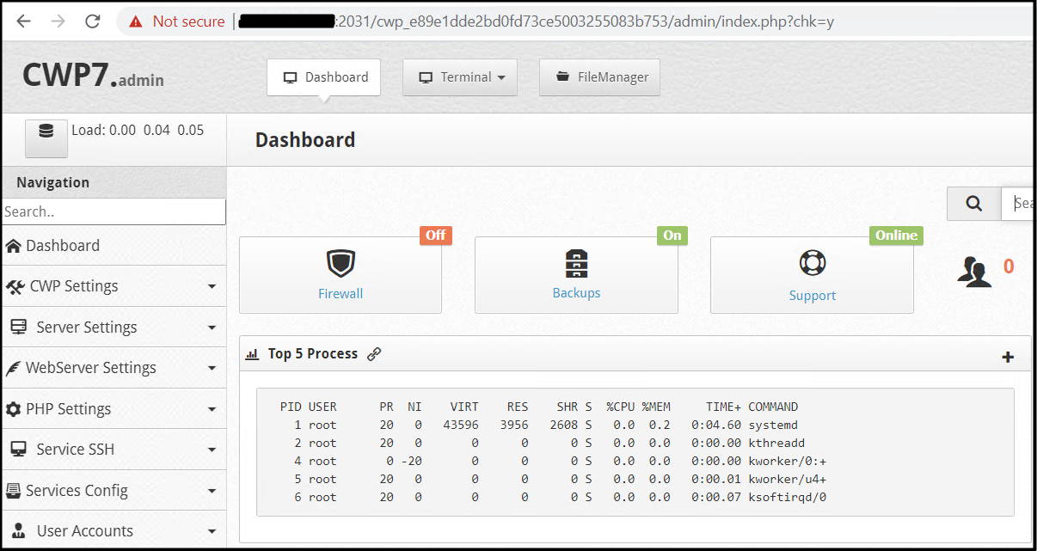1037x551 pixels.
Task: Open the Firewall link
Action: (x=341, y=294)
